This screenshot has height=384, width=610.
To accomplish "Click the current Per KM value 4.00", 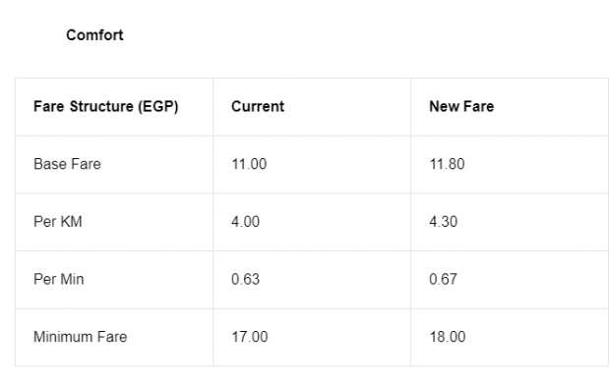I will click(x=246, y=222).
